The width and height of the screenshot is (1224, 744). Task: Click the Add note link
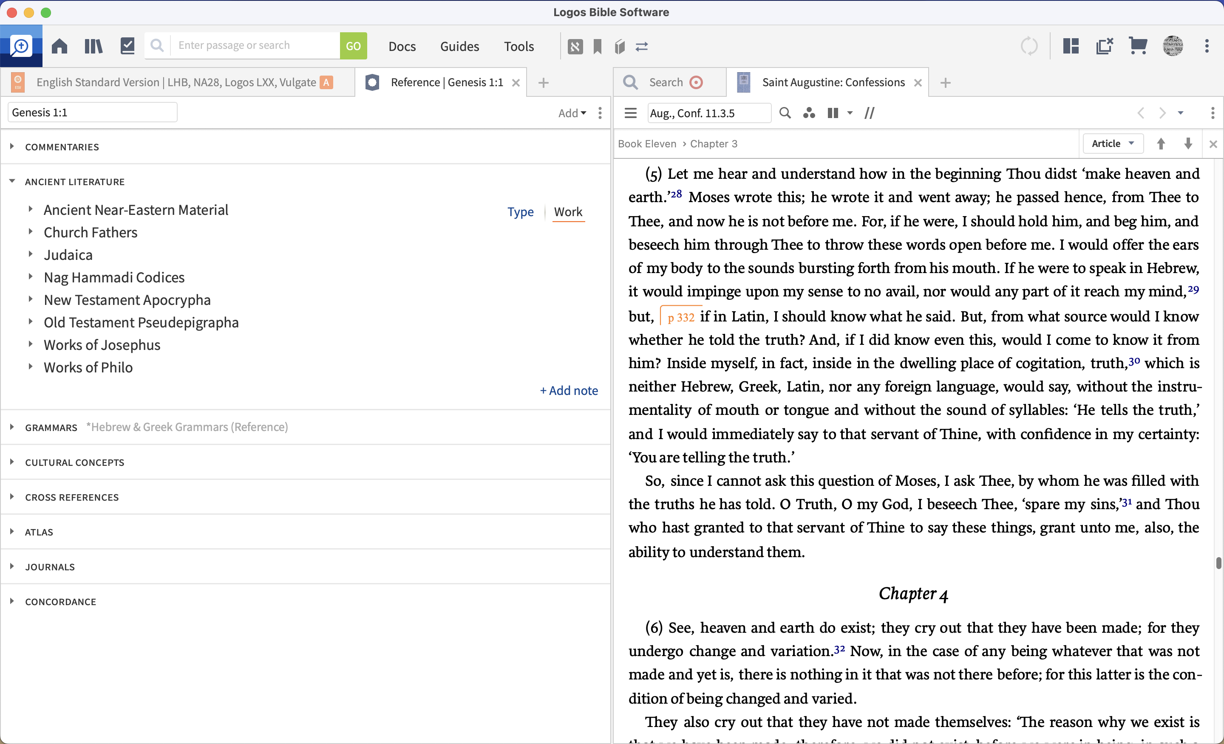pyautogui.click(x=568, y=391)
